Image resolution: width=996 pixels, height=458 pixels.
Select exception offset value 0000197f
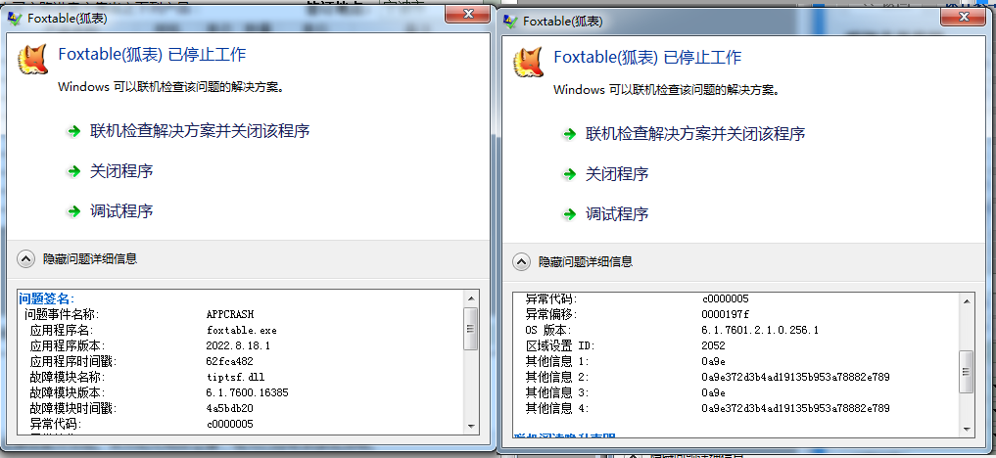(x=726, y=315)
